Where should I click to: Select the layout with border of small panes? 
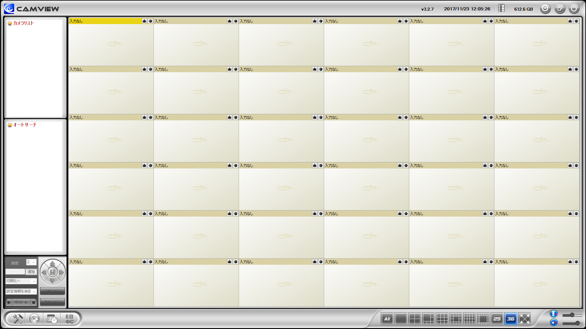(x=483, y=319)
